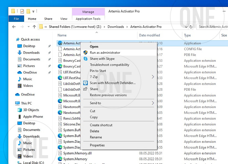Click the administrator shield icon
Image resolution: width=228 pixels, height=164 pixels.
point(86,52)
